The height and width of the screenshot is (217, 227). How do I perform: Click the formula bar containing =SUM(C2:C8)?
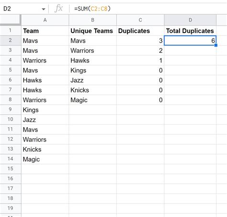click(x=148, y=9)
